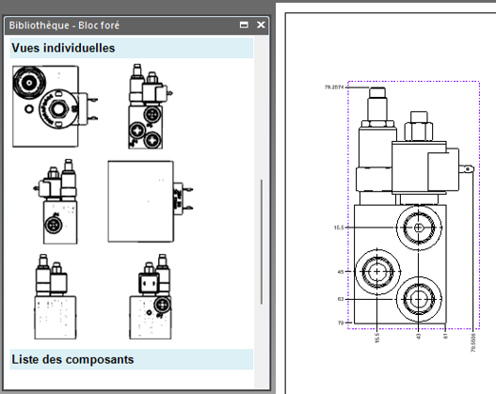Image resolution: width=496 pixels, height=394 pixels.
Task: Click the 79 dimension label at block bottom
Action: pos(341,323)
